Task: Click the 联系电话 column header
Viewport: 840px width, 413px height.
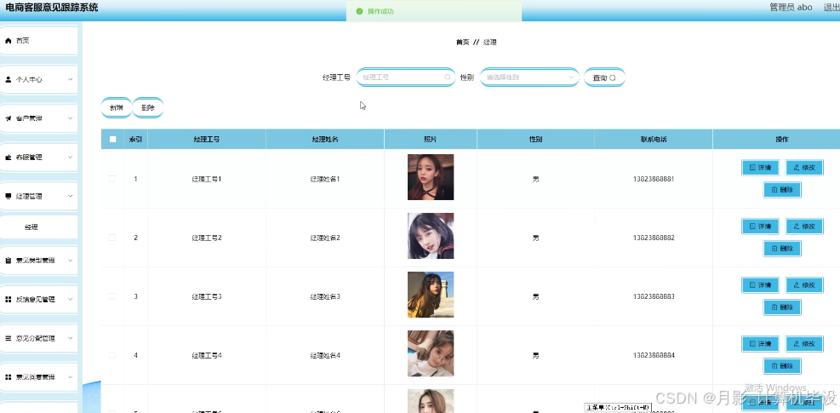Action: [654, 140]
